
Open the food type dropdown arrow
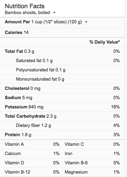point(54,13)
